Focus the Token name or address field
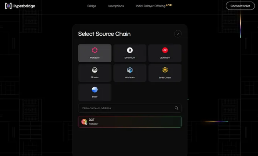 point(130,108)
